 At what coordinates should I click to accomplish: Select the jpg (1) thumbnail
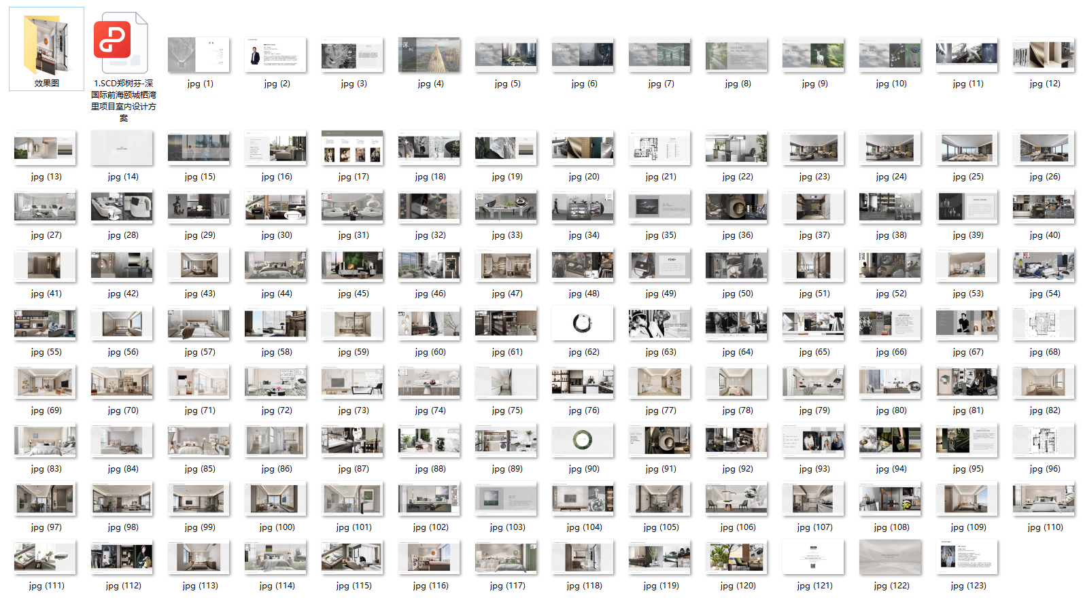[199, 55]
